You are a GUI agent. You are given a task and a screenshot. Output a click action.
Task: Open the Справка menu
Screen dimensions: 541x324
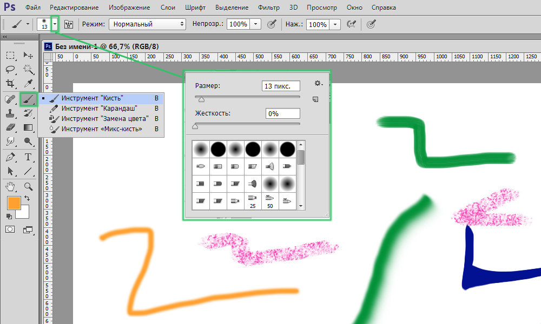[384, 7]
